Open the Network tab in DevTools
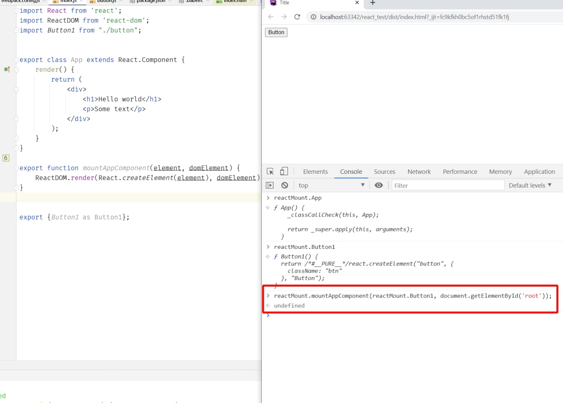 419,172
